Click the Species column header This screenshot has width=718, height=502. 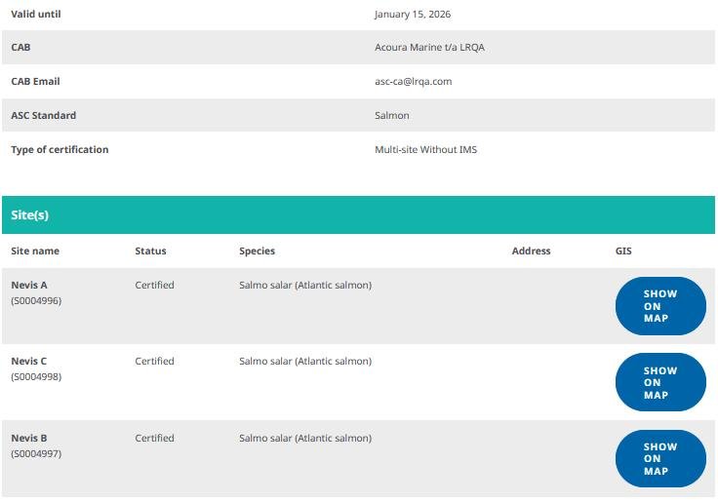point(257,251)
